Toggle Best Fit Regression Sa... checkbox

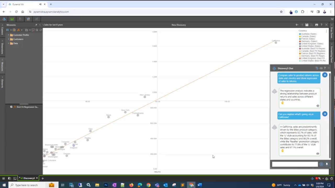click(x=11, y=107)
